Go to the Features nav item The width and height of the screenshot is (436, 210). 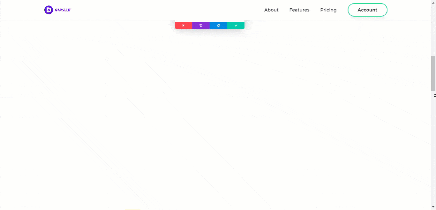coord(299,10)
